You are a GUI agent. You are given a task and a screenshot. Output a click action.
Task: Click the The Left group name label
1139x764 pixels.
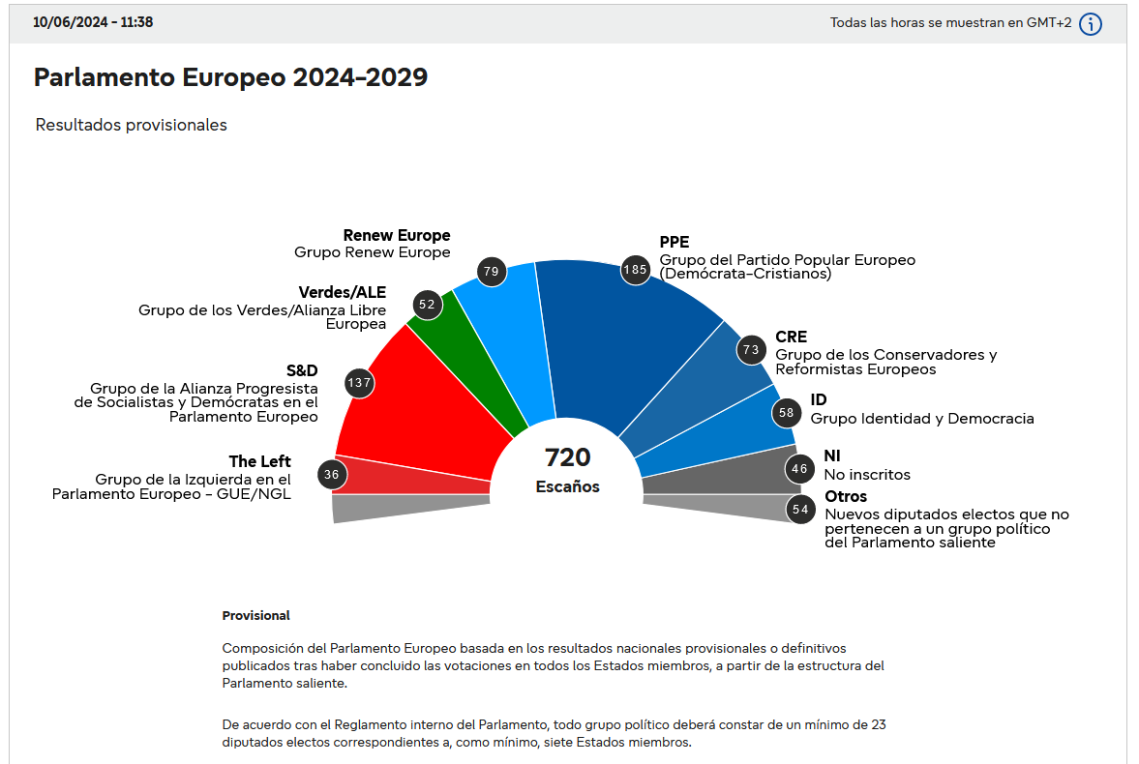point(259,461)
